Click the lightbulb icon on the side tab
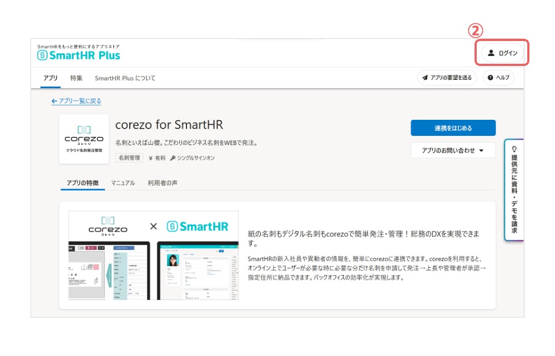The image size is (555, 356). click(514, 149)
